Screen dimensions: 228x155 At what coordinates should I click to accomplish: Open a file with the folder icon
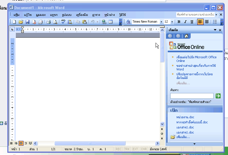[21, 22]
